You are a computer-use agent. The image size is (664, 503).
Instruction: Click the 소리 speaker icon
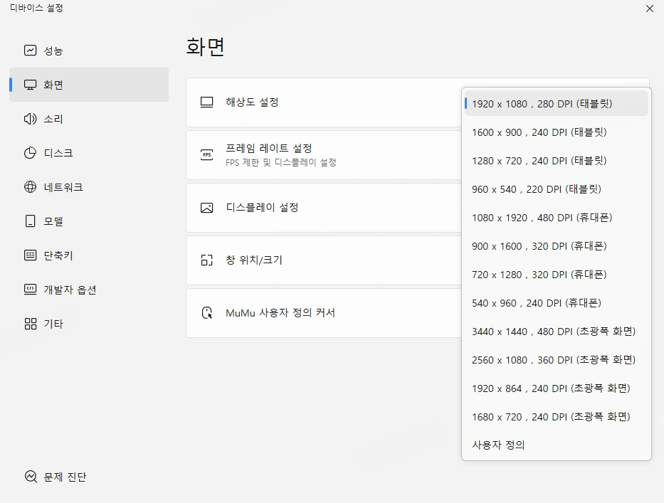pyautogui.click(x=30, y=119)
